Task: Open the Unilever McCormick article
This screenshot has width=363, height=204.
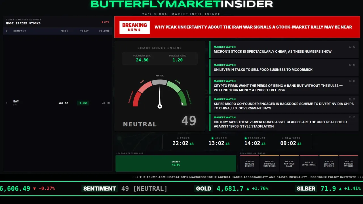Action: tap(284, 68)
